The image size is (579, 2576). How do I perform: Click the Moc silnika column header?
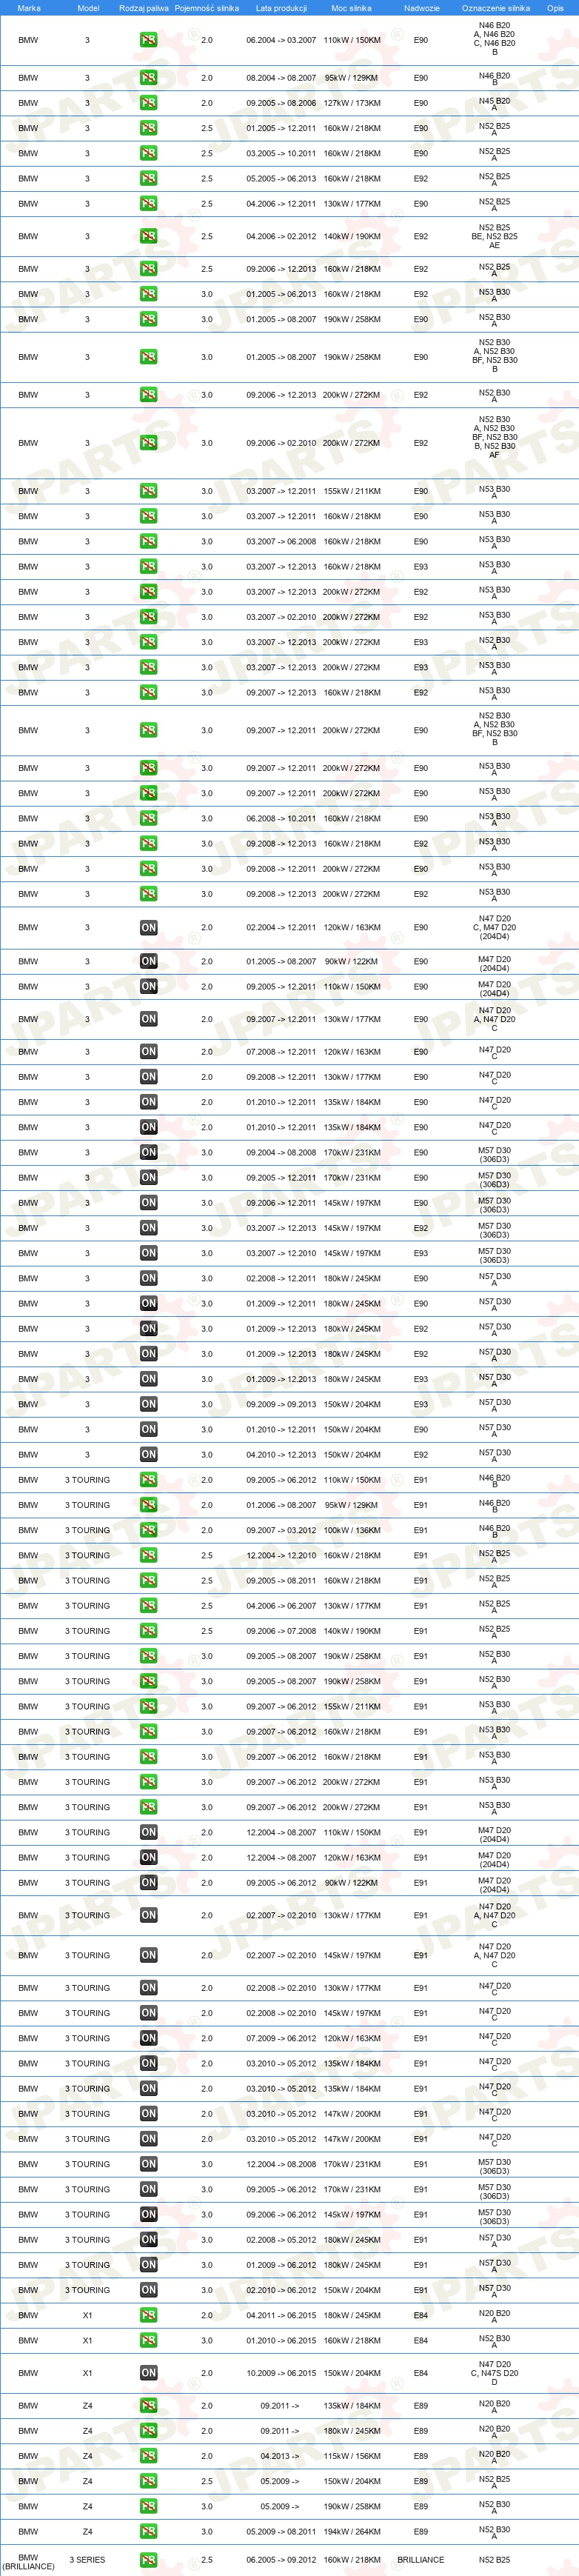(x=351, y=8)
